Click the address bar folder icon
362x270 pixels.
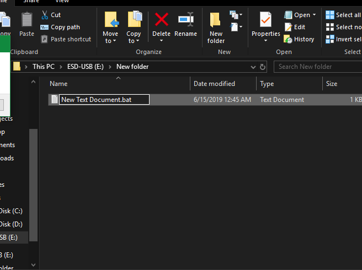pyautogui.click(x=17, y=67)
